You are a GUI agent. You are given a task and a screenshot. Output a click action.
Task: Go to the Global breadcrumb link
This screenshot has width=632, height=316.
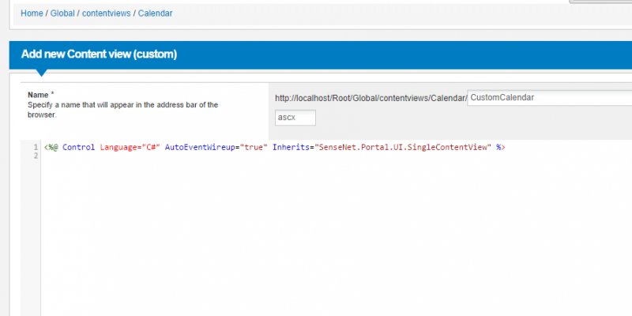click(x=62, y=13)
